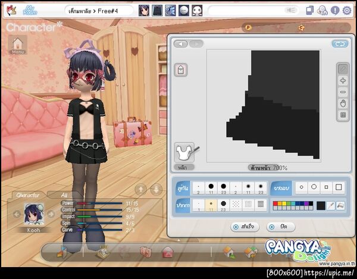Screen dimensions: 357x279
Task: Select the black skirt item icon
Action: pos(157,11)
